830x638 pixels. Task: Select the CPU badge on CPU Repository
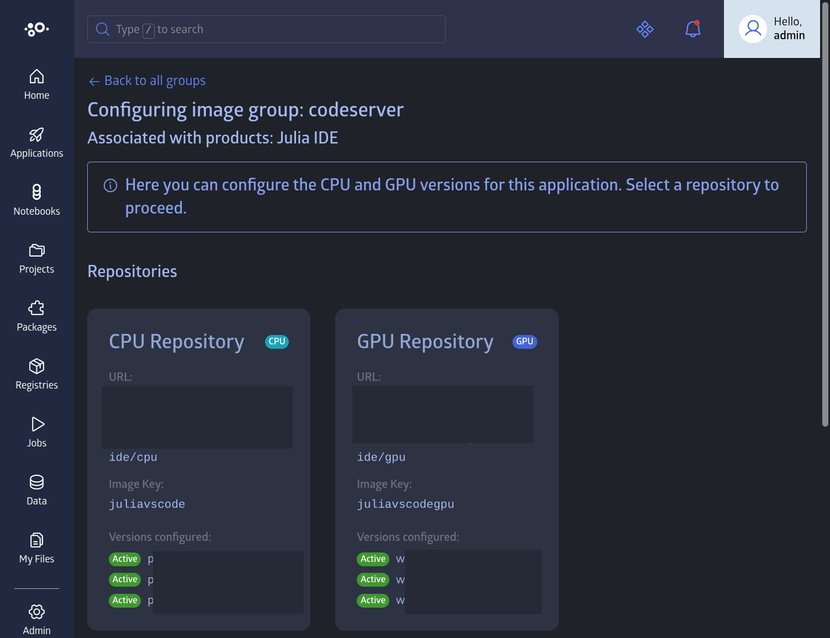(x=276, y=342)
